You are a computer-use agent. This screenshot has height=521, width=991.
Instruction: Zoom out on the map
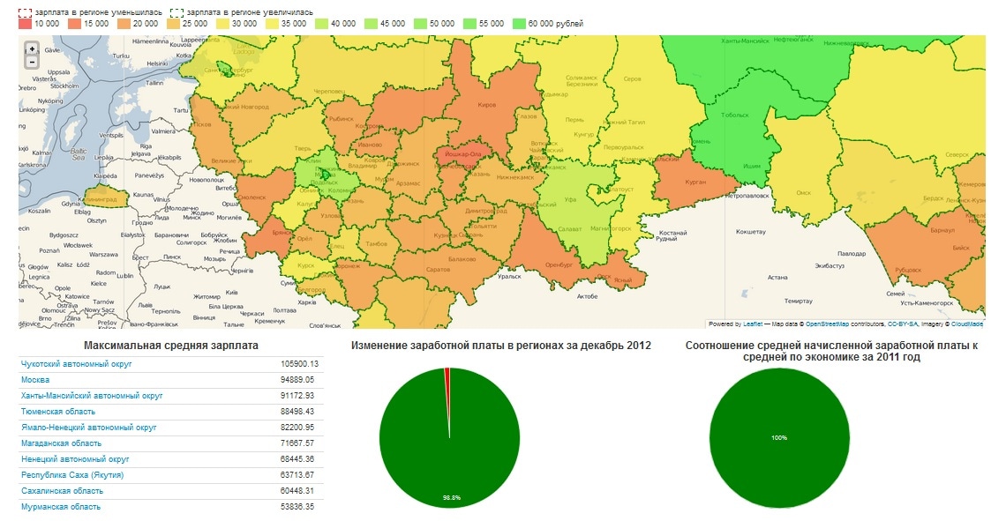(32, 62)
